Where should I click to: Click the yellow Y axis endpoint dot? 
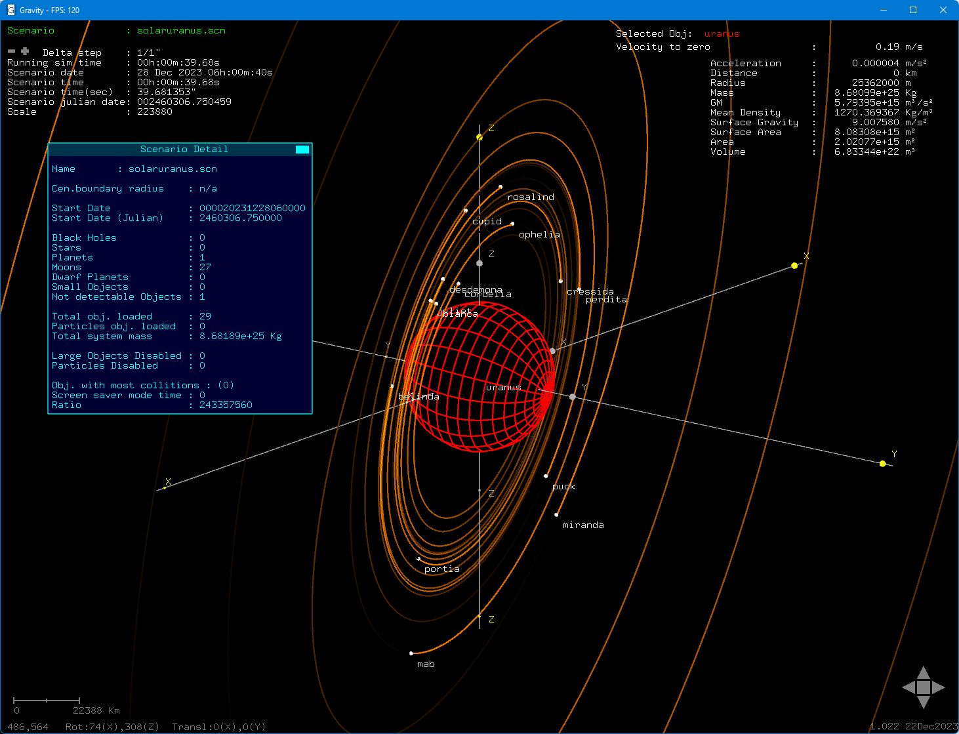click(x=883, y=464)
